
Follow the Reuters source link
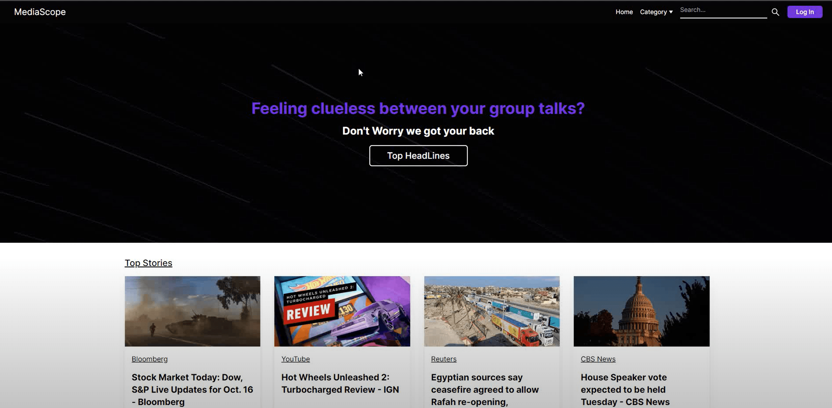coord(443,359)
